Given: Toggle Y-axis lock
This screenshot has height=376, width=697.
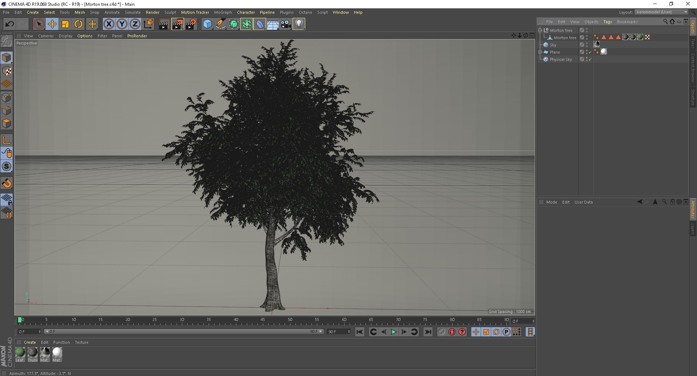Looking at the screenshot, I should click(122, 24).
